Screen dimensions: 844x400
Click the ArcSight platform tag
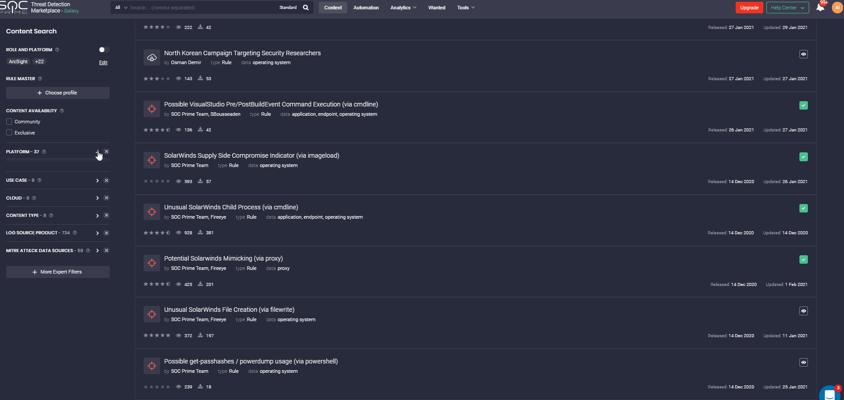[18, 61]
